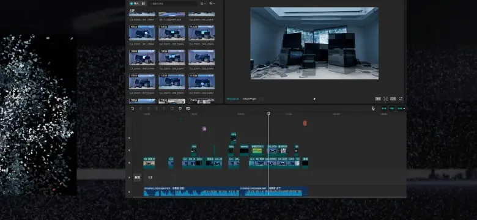Click the focus frame icon below preview

click(385, 99)
